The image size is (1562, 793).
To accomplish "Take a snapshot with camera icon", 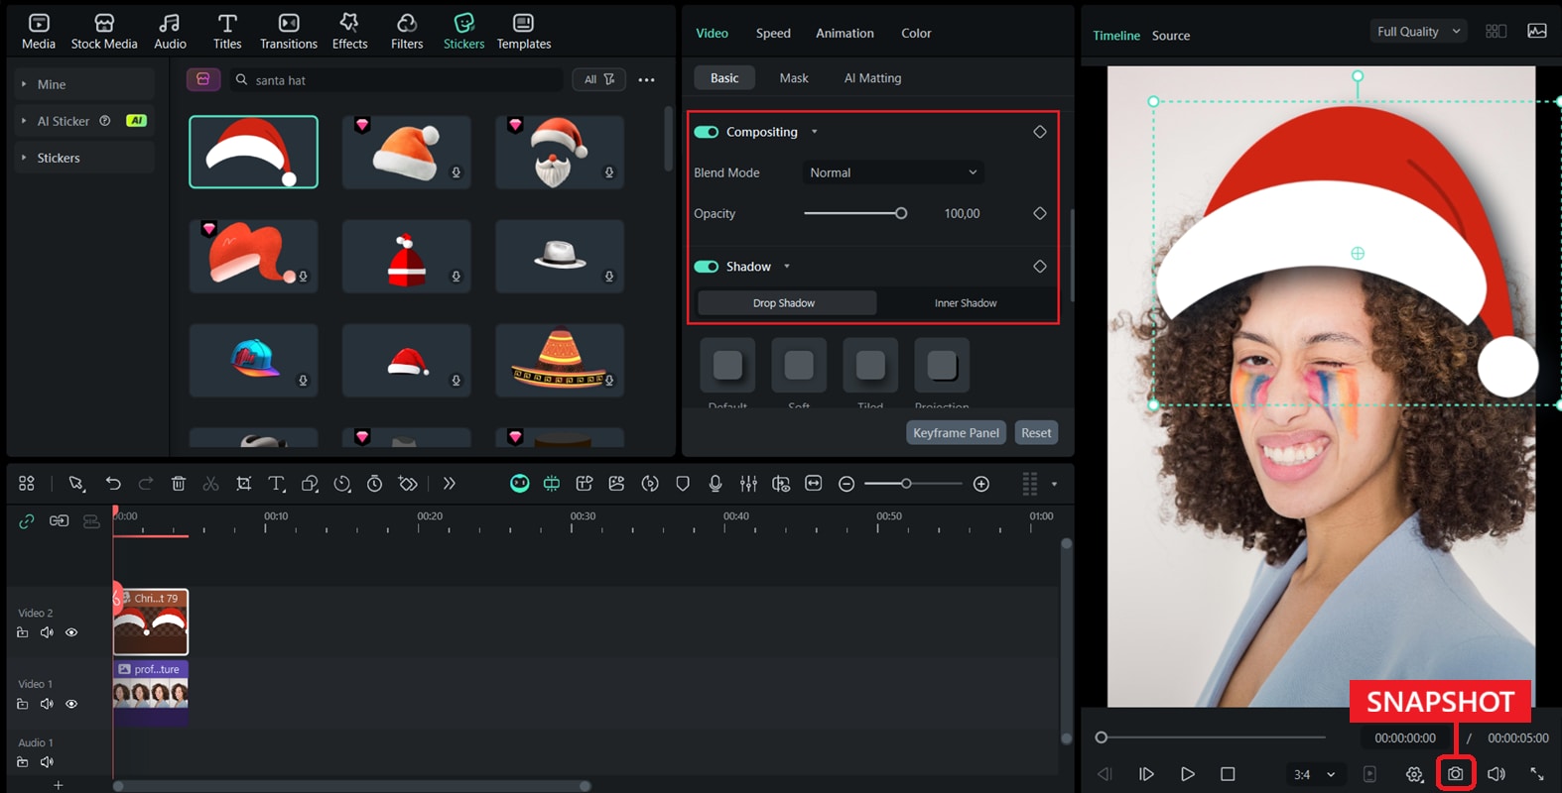I will point(1455,773).
